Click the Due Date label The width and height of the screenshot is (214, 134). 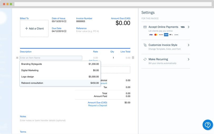pos(57,28)
